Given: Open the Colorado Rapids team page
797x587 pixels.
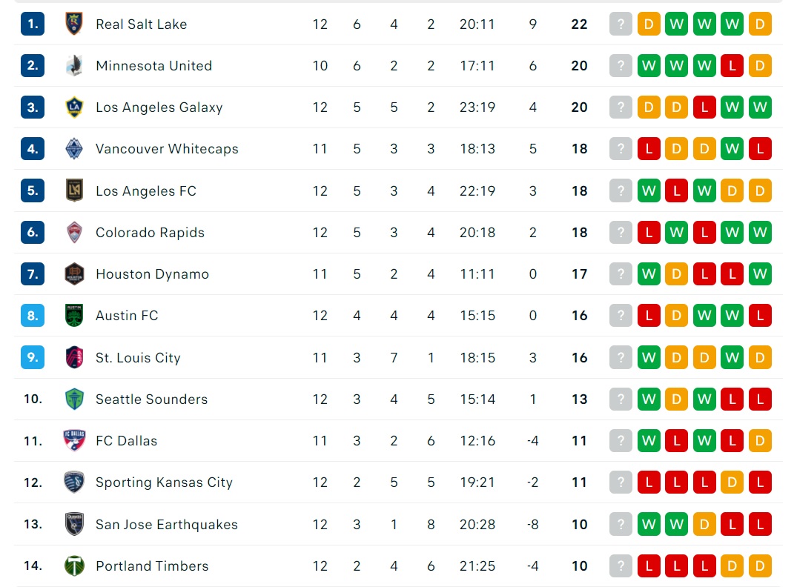Looking at the screenshot, I should [150, 232].
